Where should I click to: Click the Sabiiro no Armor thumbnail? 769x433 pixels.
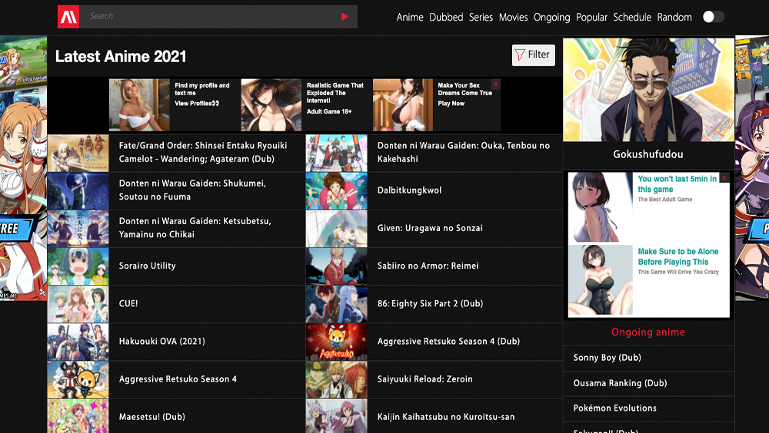(337, 266)
